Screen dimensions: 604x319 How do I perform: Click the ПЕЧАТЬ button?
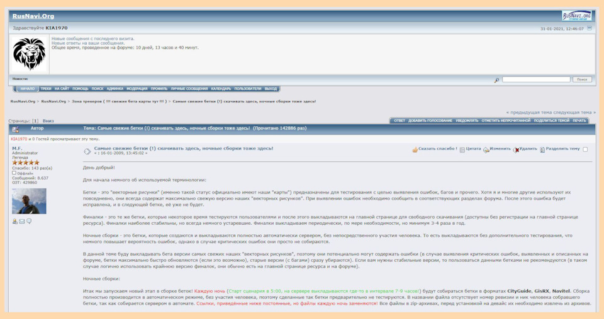(x=579, y=121)
